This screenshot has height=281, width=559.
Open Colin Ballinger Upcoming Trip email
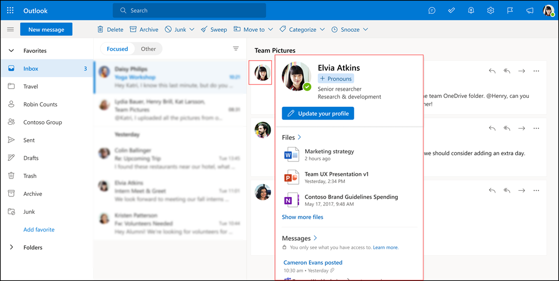coord(170,159)
